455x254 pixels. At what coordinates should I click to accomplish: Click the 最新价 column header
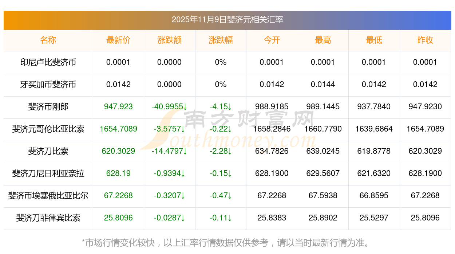point(118,40)
